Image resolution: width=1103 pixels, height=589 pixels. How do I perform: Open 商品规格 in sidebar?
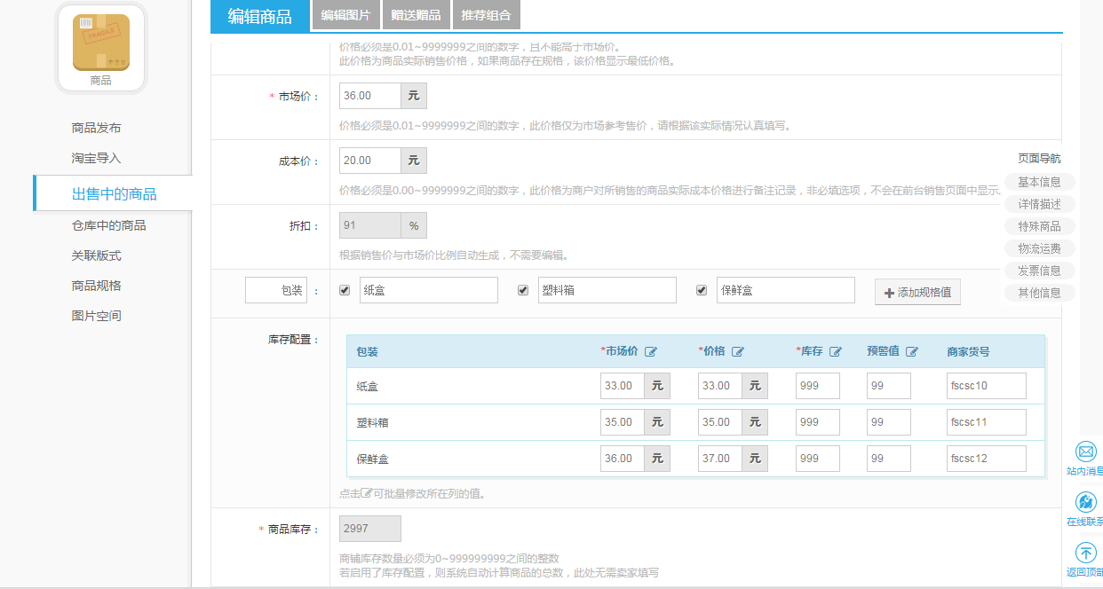point(97,286)
